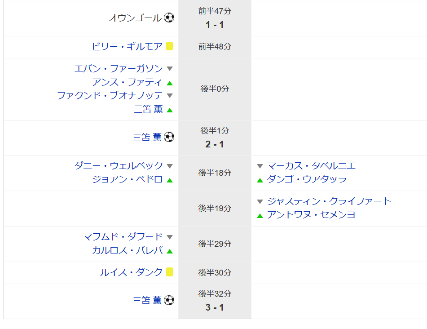
Task: Click the soccer ball icon at 後半32分
Action: (x=169, y=300)
